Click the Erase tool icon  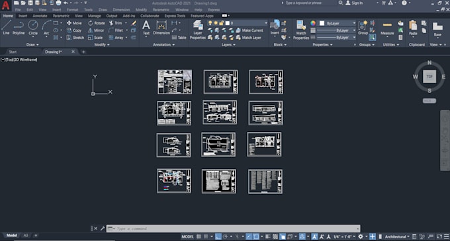tap(134, 23)
